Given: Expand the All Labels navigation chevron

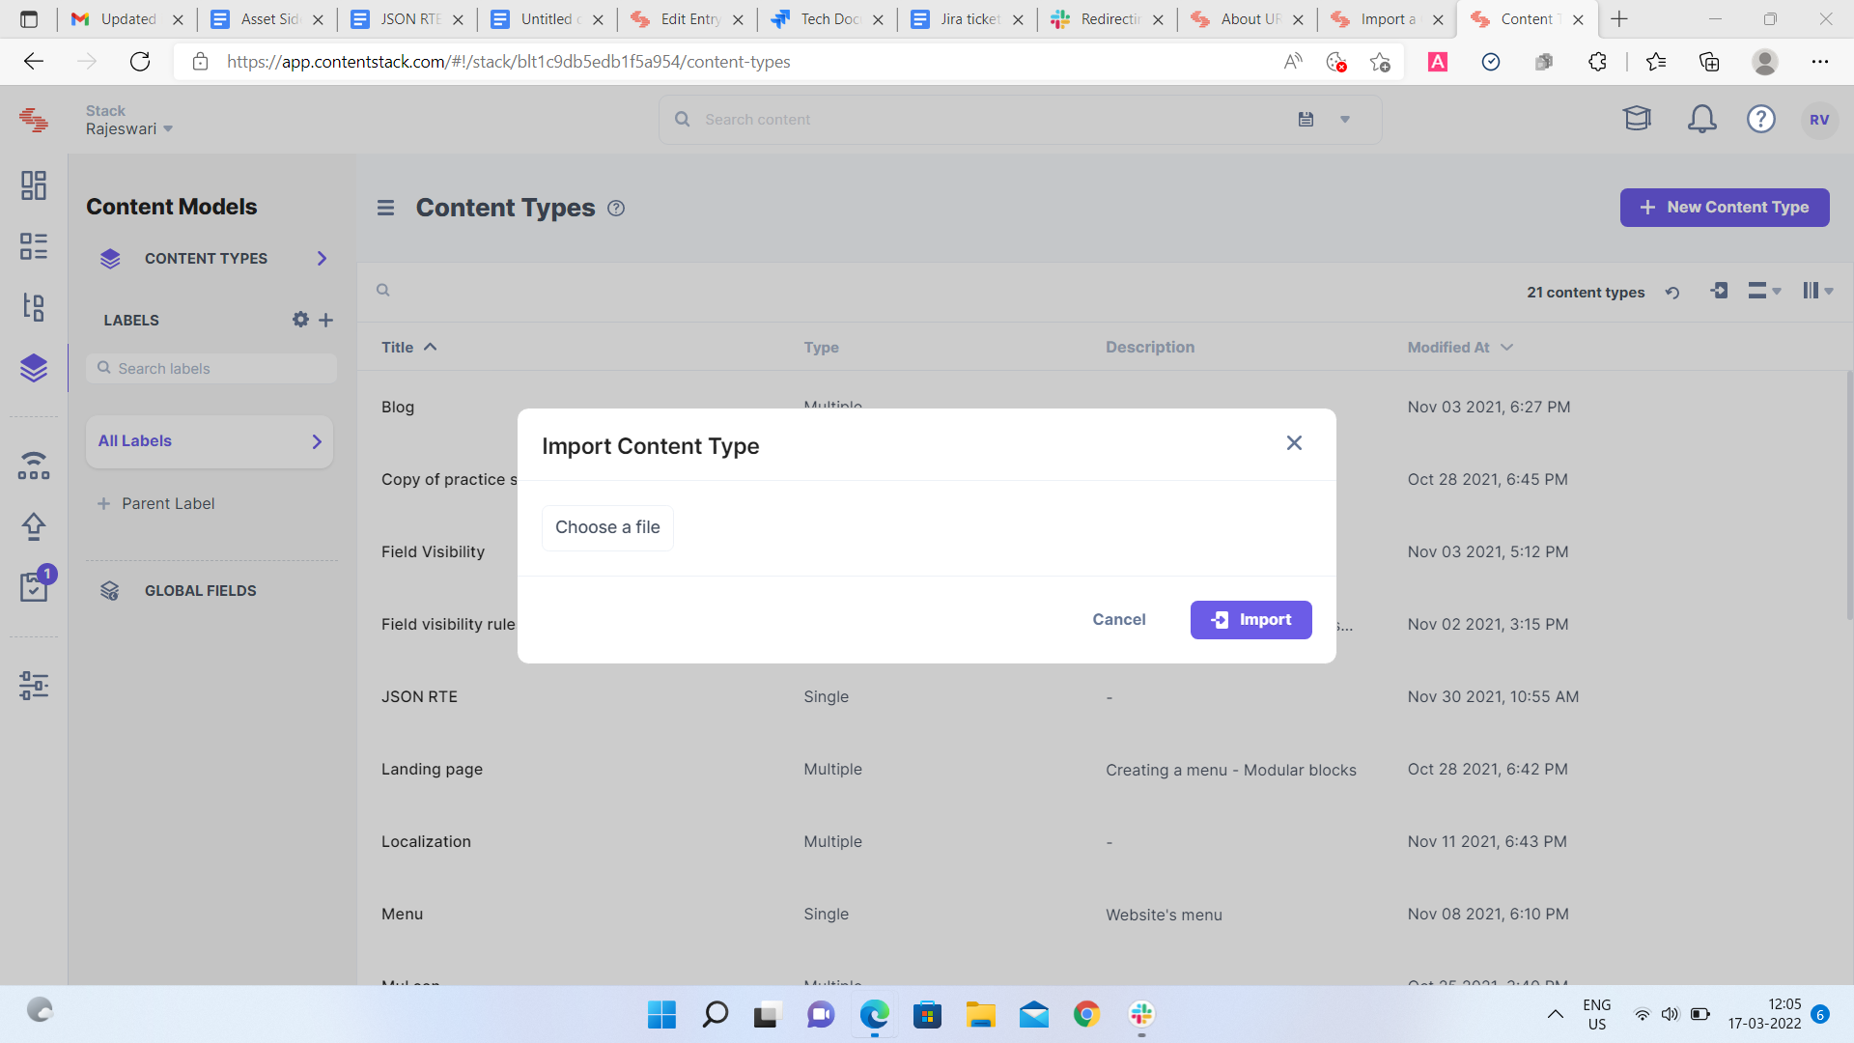Looking at the screenshot, I should click(317, 439).
